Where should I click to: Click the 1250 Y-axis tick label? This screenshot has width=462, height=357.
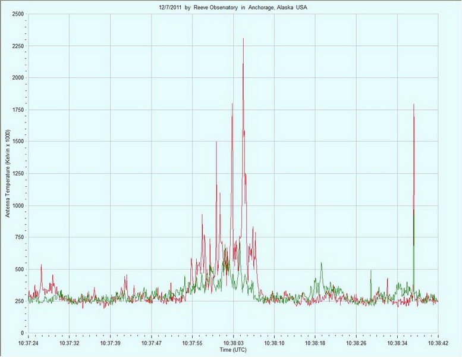(x=18, y=174)
